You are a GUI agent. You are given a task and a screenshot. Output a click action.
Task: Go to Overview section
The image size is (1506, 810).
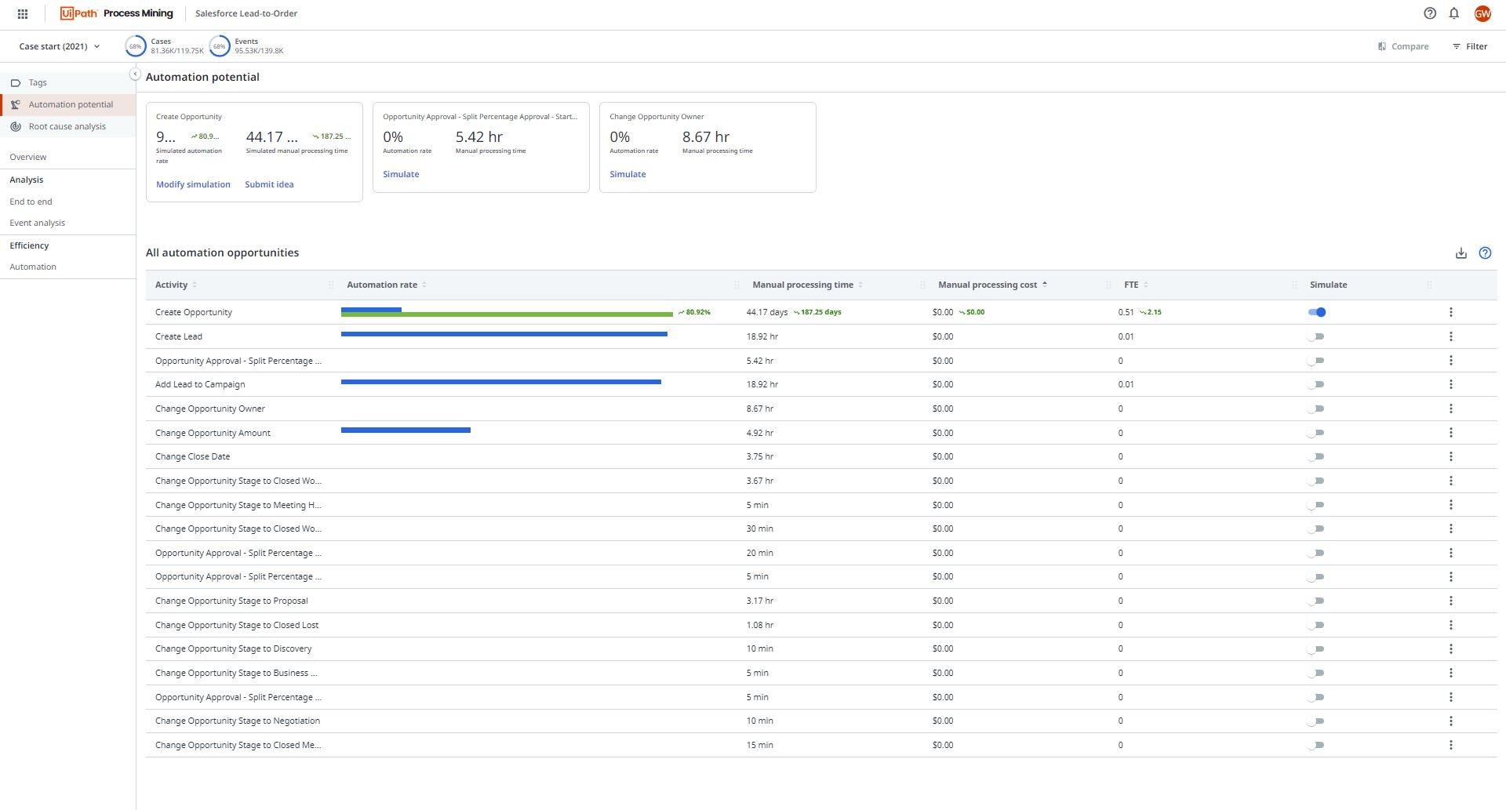point(28,157)
